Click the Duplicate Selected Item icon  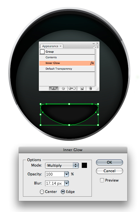[82, 88]
